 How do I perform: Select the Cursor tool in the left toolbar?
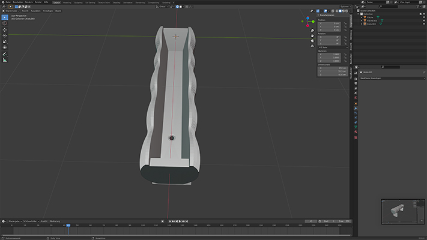(5, 23)
